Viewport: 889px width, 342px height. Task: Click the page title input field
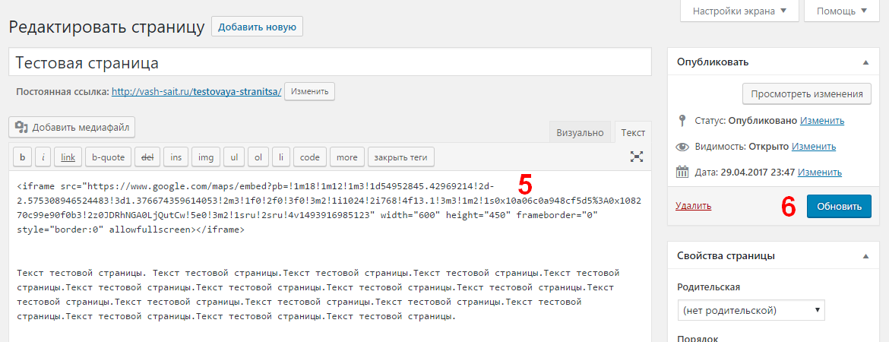click(x=330, y=62)
